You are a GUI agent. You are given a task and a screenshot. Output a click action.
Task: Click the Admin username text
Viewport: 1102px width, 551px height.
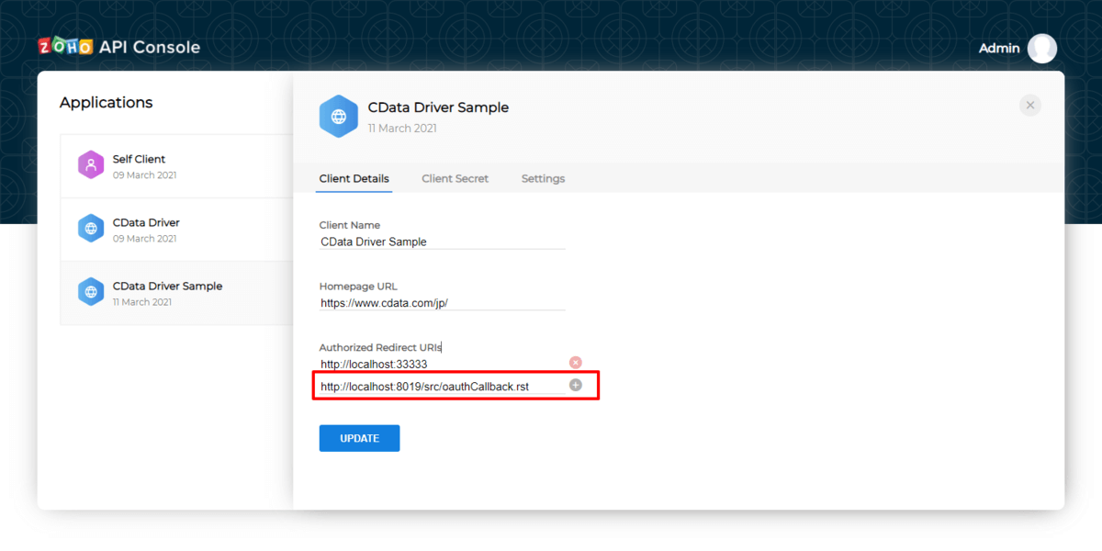(x=999, y=48)
